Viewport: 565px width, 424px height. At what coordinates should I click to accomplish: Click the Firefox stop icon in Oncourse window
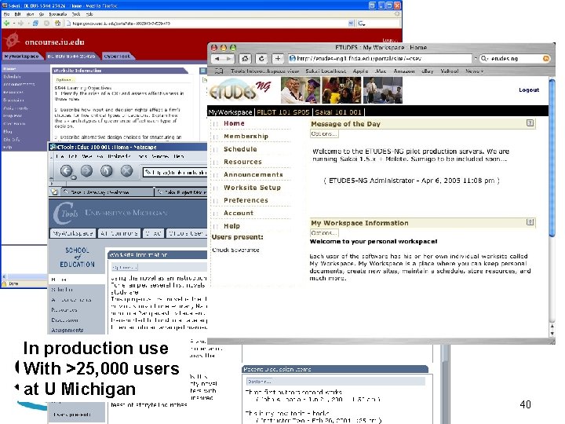click(46, 23)
